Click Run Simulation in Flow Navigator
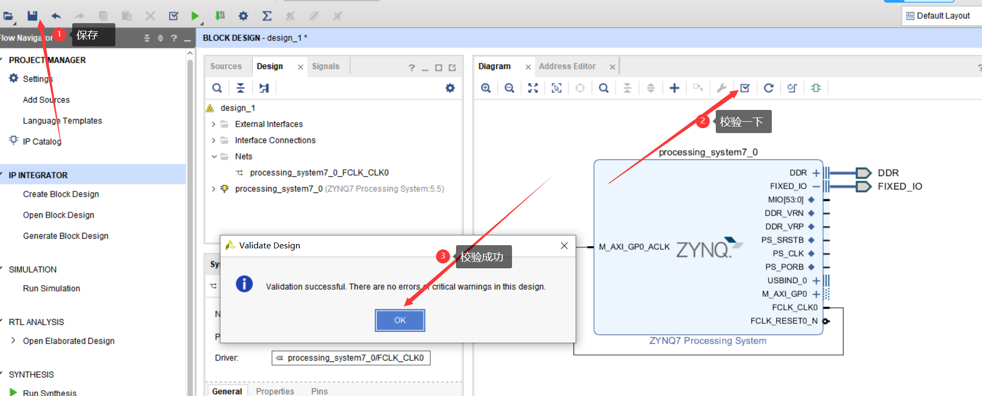The height and width of the screenshot is (396, 982). pos(52,288)
